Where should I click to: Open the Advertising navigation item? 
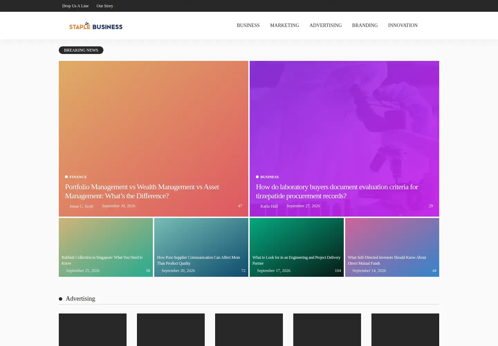click(325, 25)
